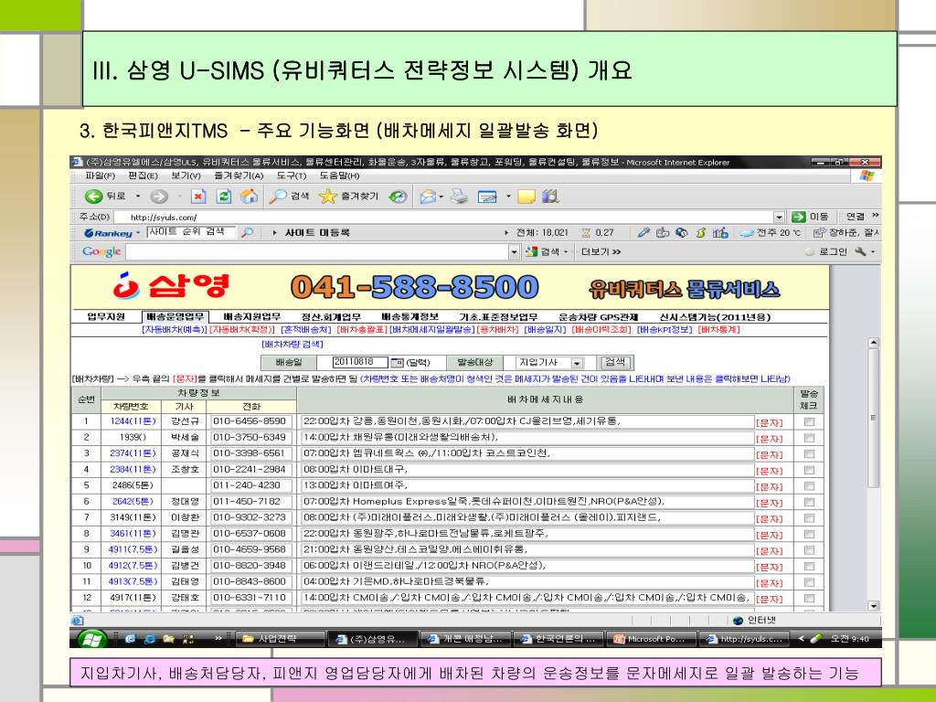Click the [배차차량 검색] link
This screenshot has height=702, width=936.
click(x=292, y=345)
